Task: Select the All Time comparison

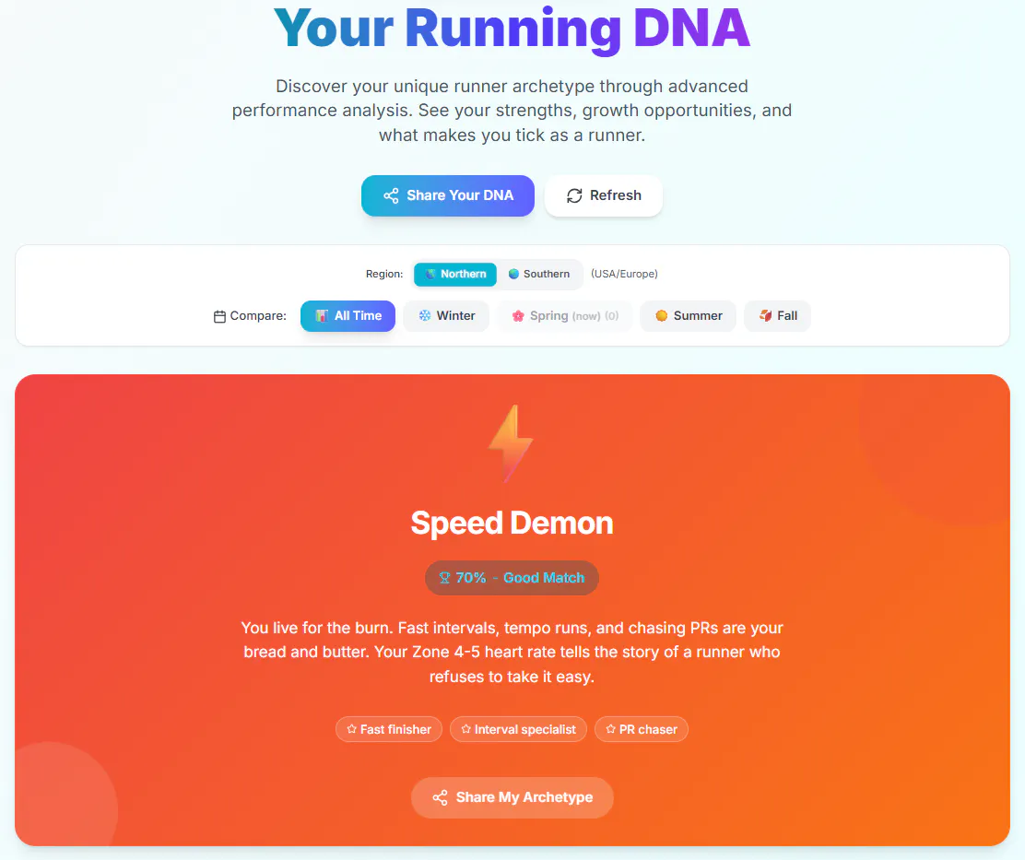Action: [x=348, y=315]
